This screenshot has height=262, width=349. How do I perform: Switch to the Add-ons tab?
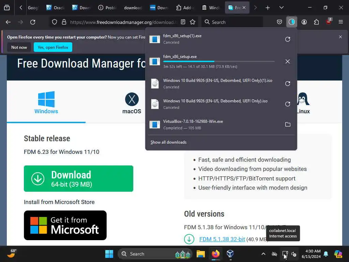click(185, 8)
